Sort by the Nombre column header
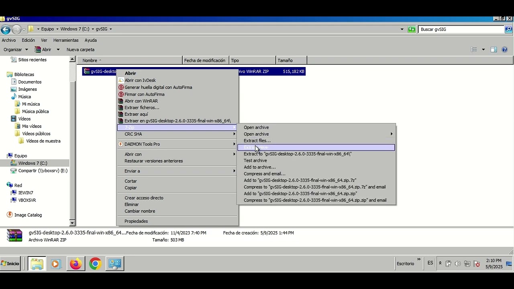Image resolution: width=514 pixels, height=289 pixels. click(129, 61)
